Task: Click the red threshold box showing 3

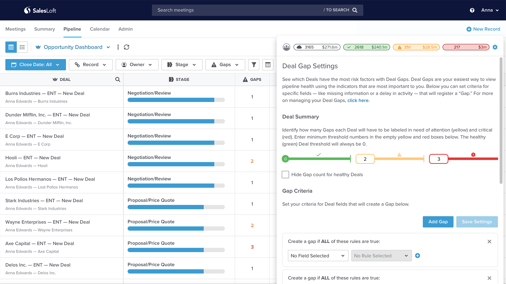Action: (x=439, y=159)
